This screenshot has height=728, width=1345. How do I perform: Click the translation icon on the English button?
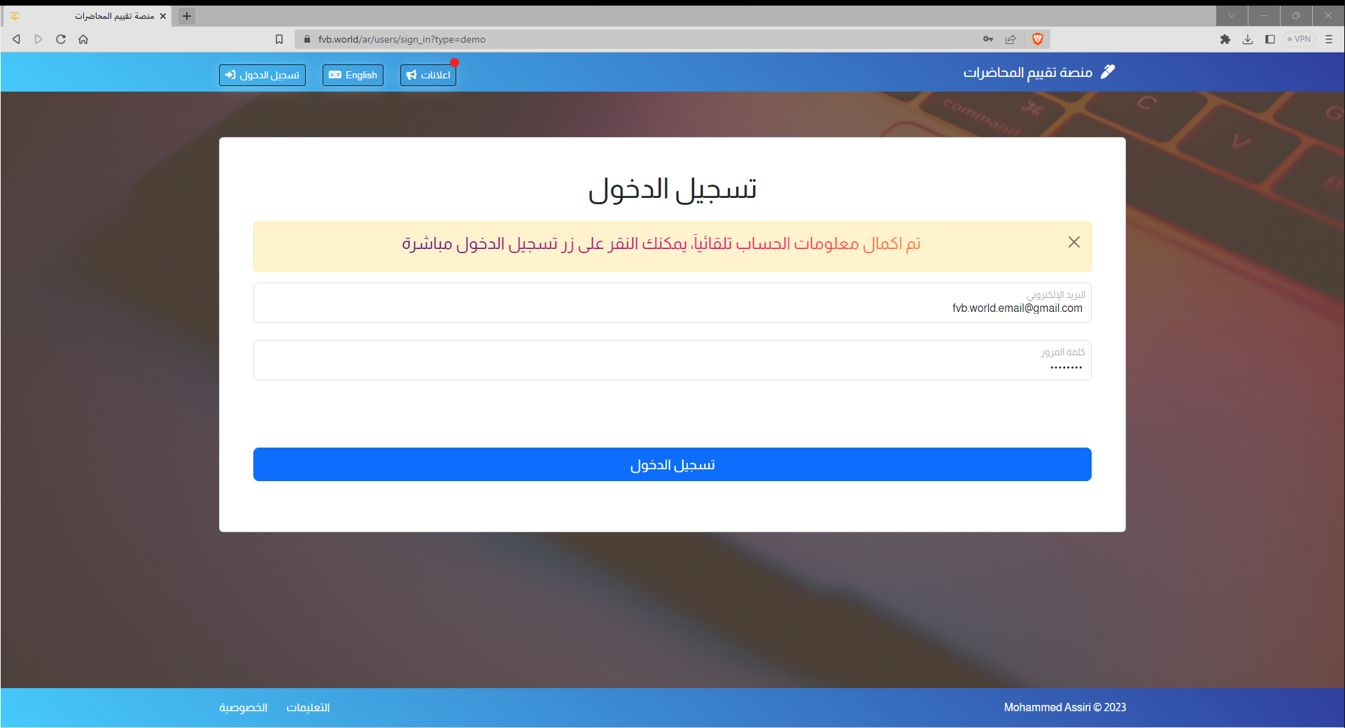pyautogui.click(x=335, y=74)
